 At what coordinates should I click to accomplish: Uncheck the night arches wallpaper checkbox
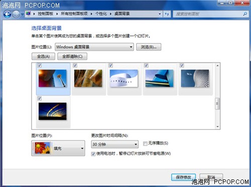40,98
